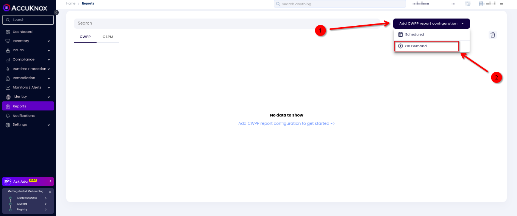Click the Identity fingerprint icon

click(8, 96)
